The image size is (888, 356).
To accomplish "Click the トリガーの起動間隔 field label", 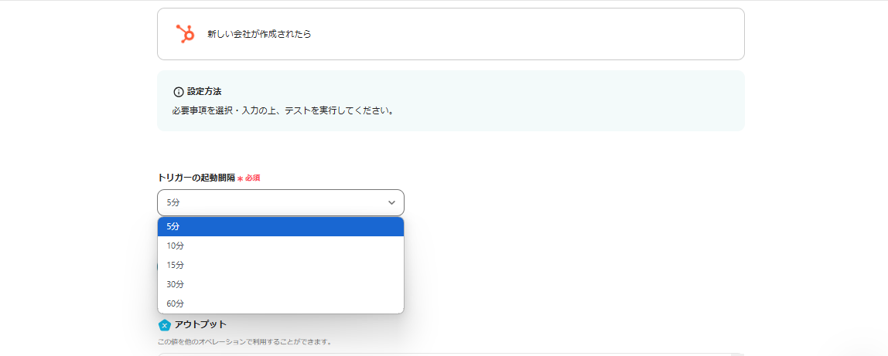I will click(x=196, y=178).
